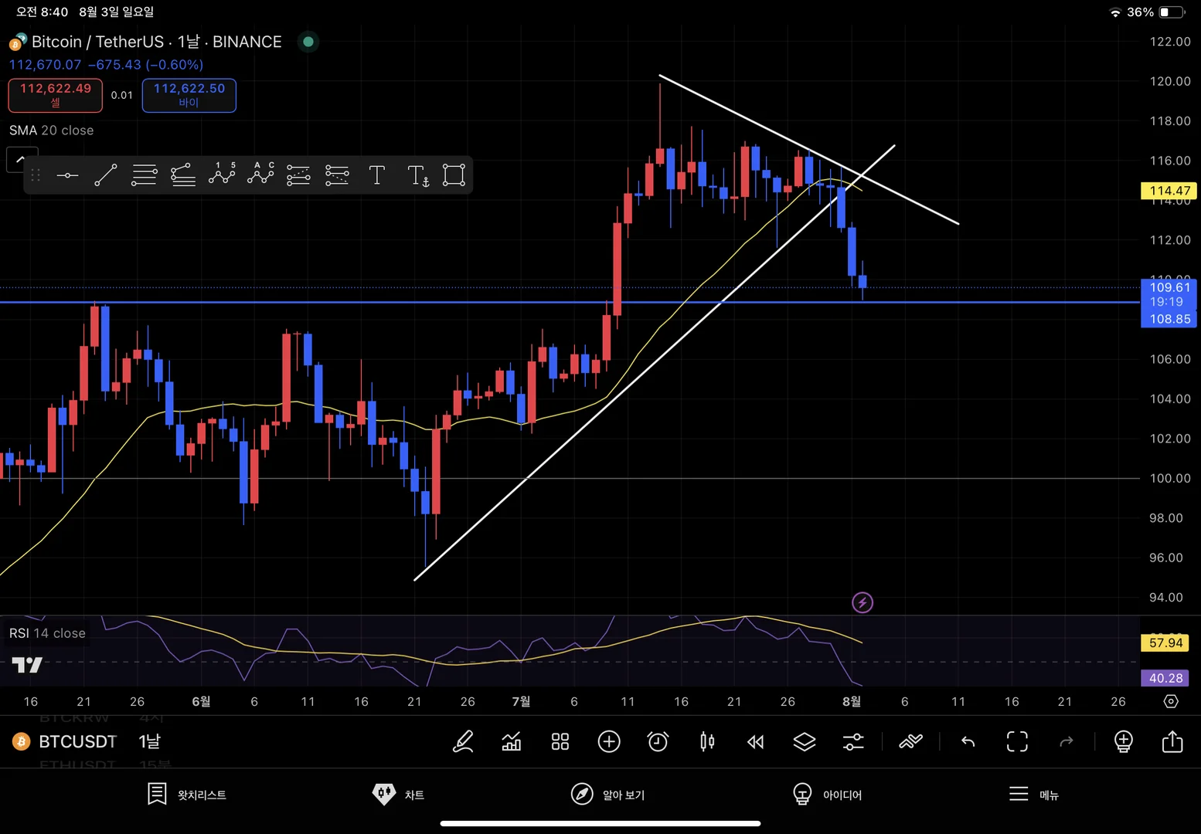Tap the 오전 8:40 clock in status bar
1201x834 pixels.
(43, 12)
